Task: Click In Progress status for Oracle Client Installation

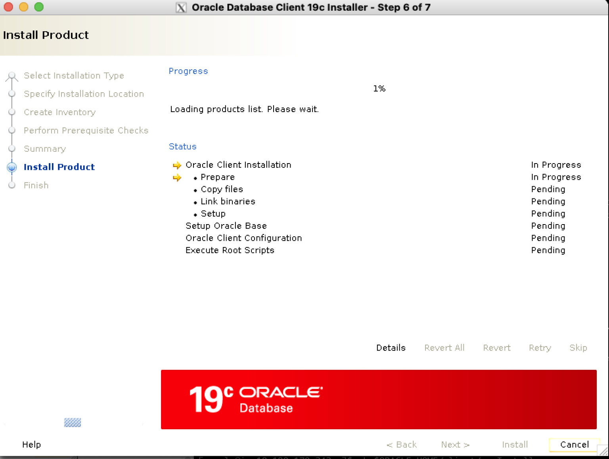Action: point(556,165)
